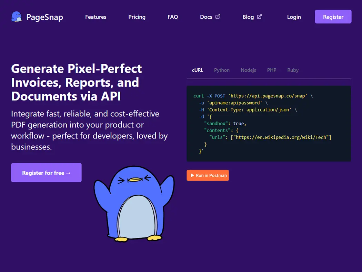Click the PageSnap penguin logo icon

pyautogui.click(x=17, y=17)
